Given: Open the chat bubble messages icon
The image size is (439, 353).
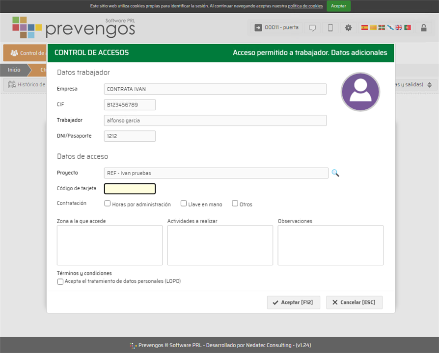Looking at the screenshot, I should tap(312, 28).
